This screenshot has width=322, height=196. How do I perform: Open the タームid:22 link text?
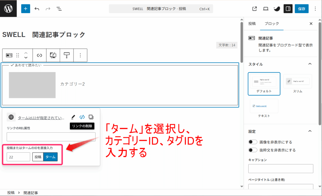[x=41, y=118]
